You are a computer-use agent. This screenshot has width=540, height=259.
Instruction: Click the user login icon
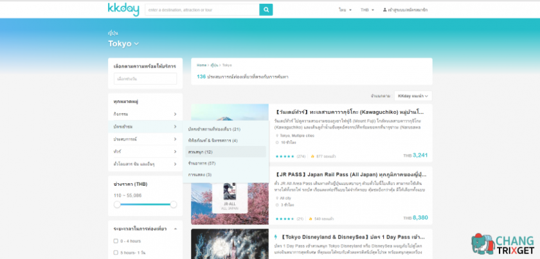click(384, 10)
